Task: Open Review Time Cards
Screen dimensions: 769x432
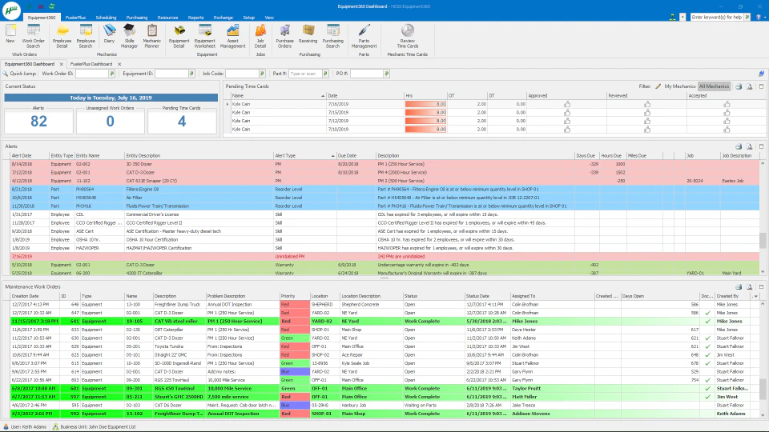Action: 408,36
